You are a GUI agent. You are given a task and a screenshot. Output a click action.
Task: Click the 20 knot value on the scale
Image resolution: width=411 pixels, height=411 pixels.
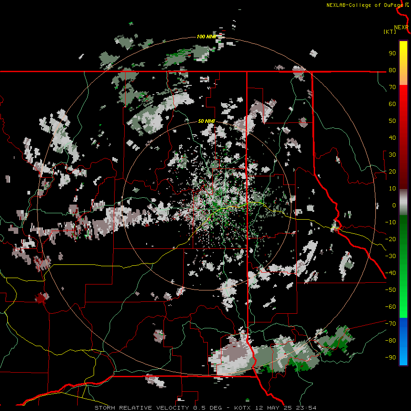392,172
